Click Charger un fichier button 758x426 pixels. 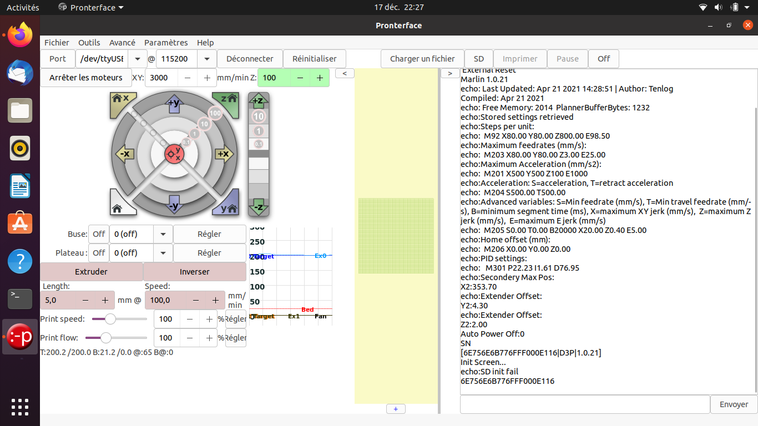[x=422, y=59]
